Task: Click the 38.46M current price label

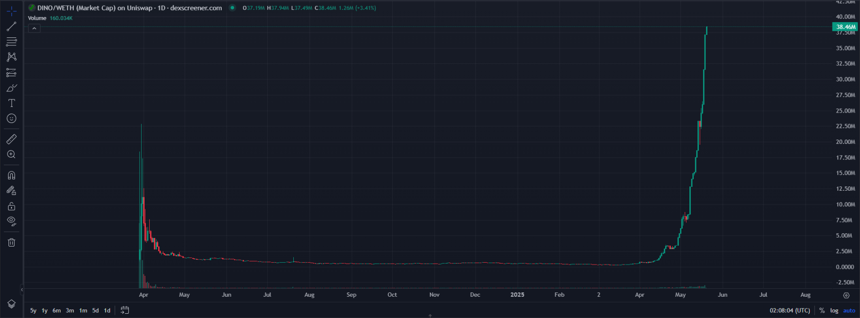Action: tap(845, 27)
